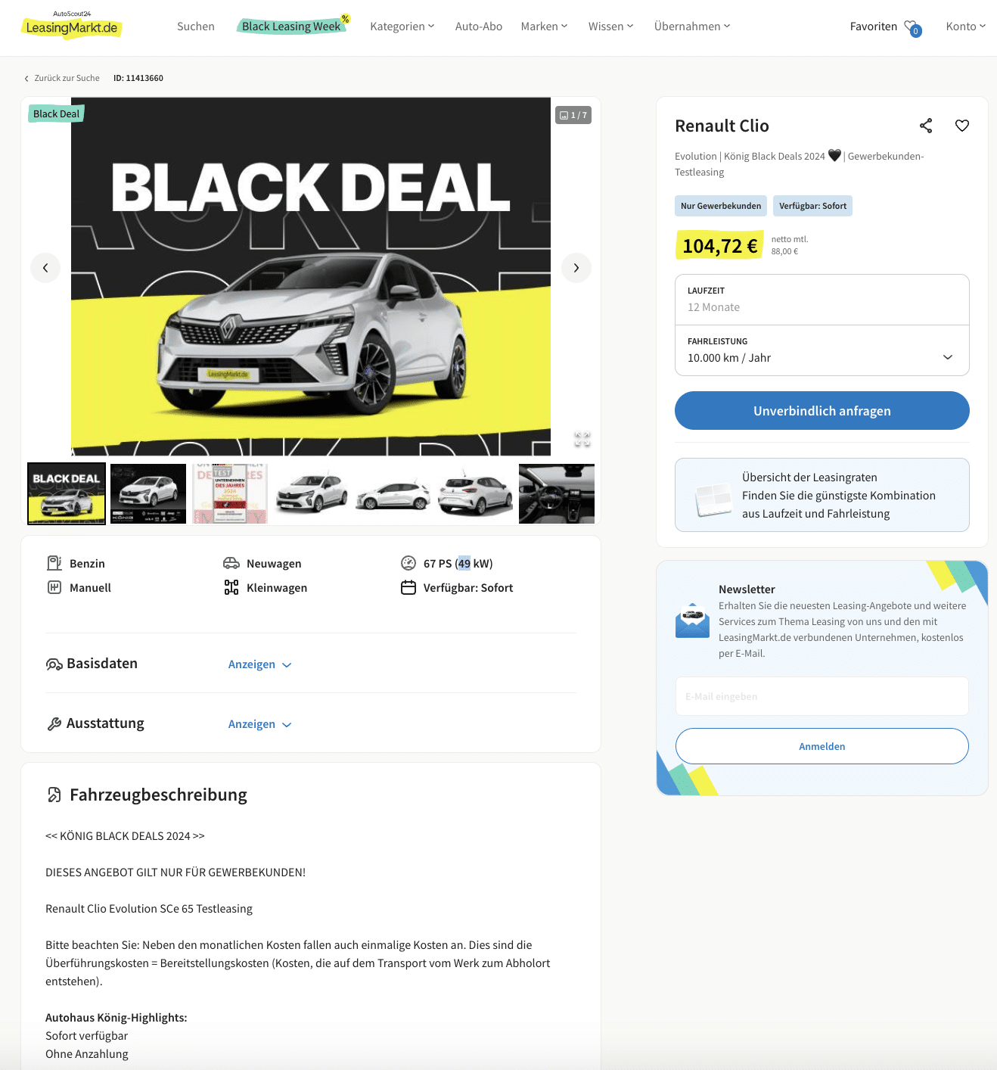Open the Übersicht der Leasingraten card
Screen dimensions: 997x1070
(x=822, y=495)
